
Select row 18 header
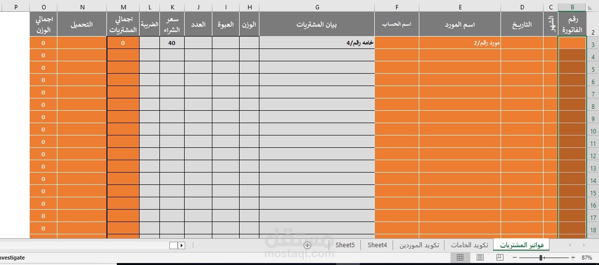click(x=593, y=228)
